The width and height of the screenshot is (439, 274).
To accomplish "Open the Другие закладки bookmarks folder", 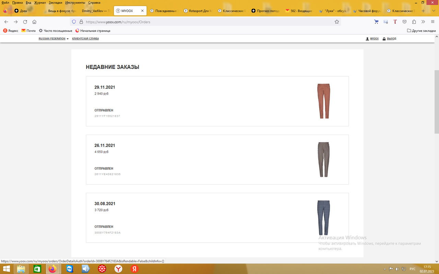I will click(421, 30).
